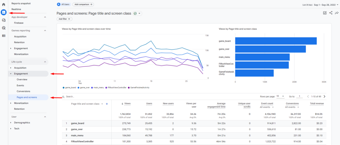
Task: Open the Rows per page dropdown
Action: pyautogui.click(x=280, y=96)
